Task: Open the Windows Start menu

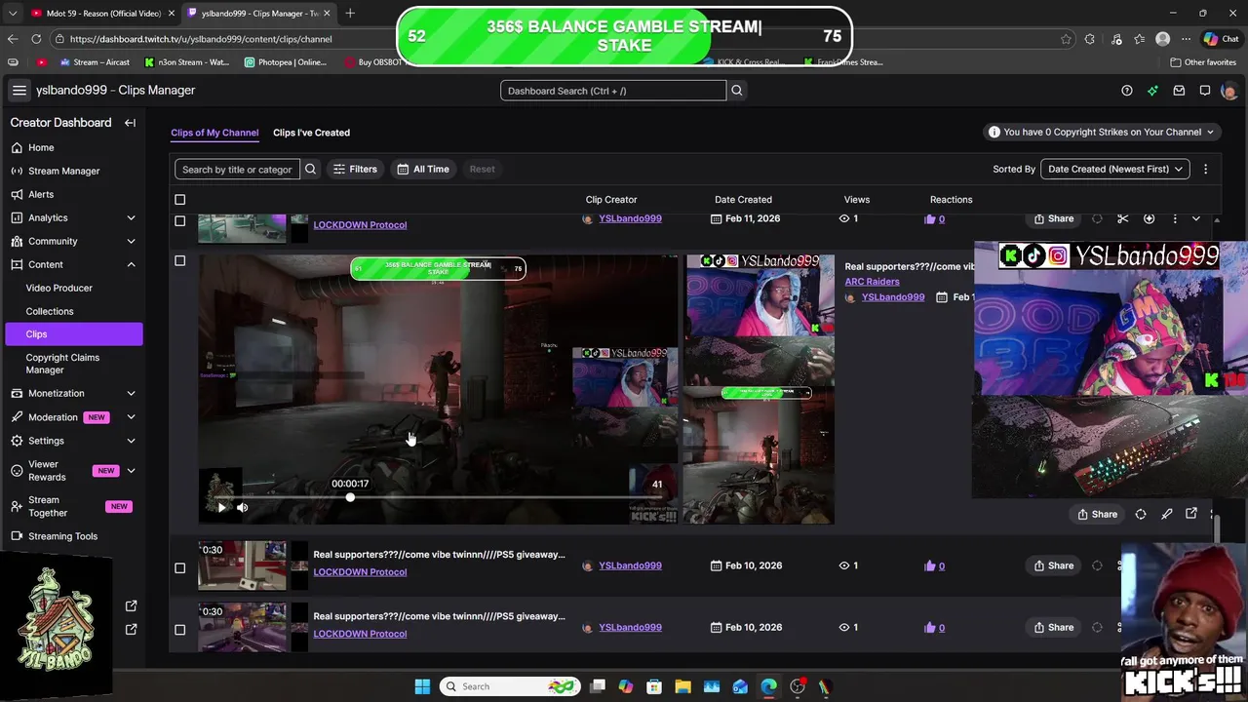Action: click(x=422, y=686)
